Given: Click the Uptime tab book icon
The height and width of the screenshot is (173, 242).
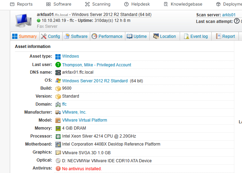Looking at the screenshot, I should 130,36.
